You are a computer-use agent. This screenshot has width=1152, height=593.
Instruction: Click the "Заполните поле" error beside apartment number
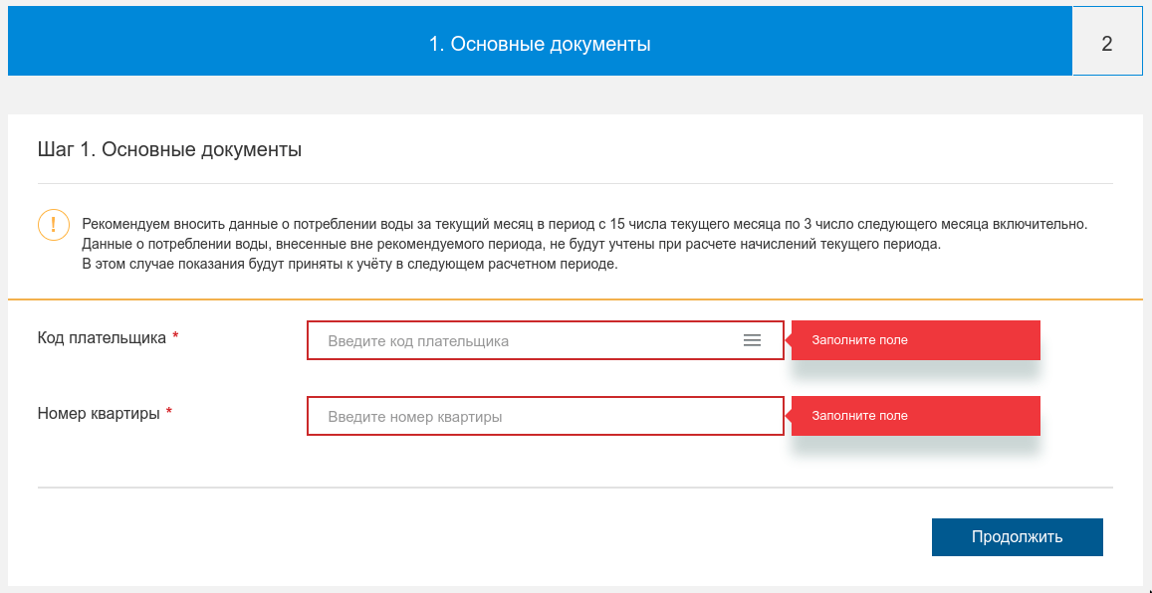(915, 416)
